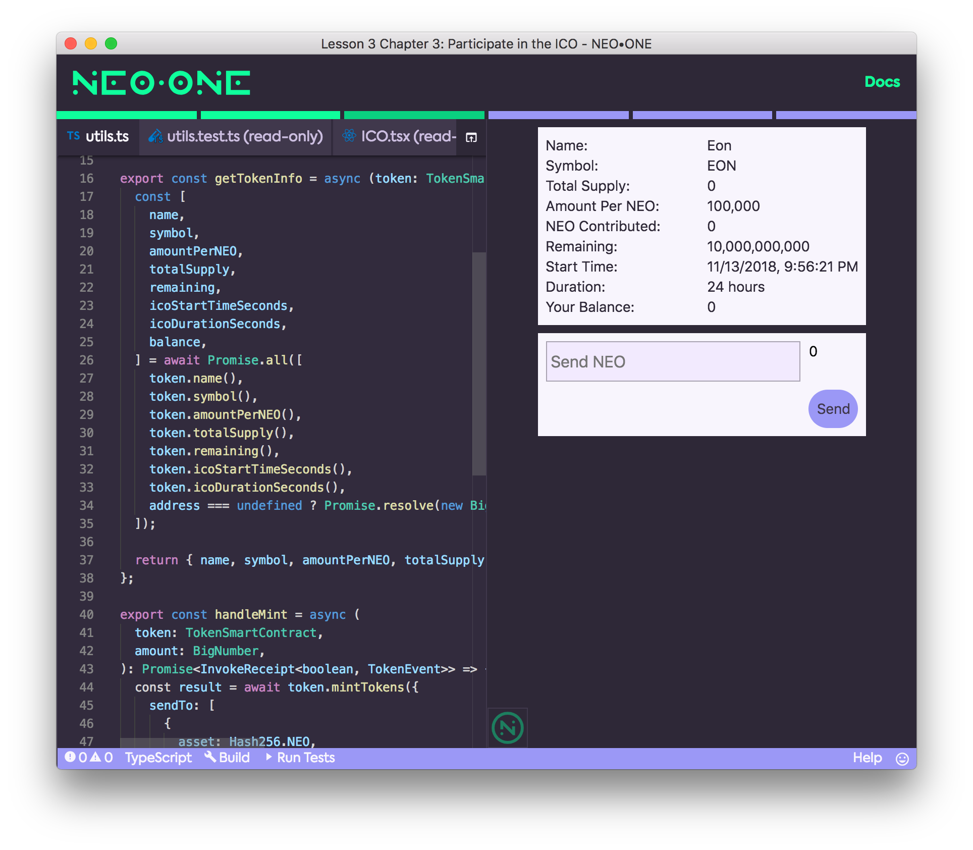Screen dimensions: 973x850
Task: Click line number 16 in the gutter
Action: pyautogui.click(x=86, y=179)
